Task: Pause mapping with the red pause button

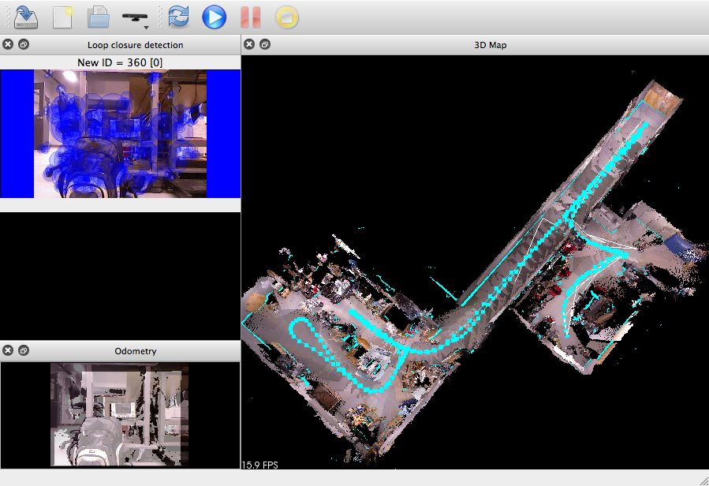Action: pos(250,17)
